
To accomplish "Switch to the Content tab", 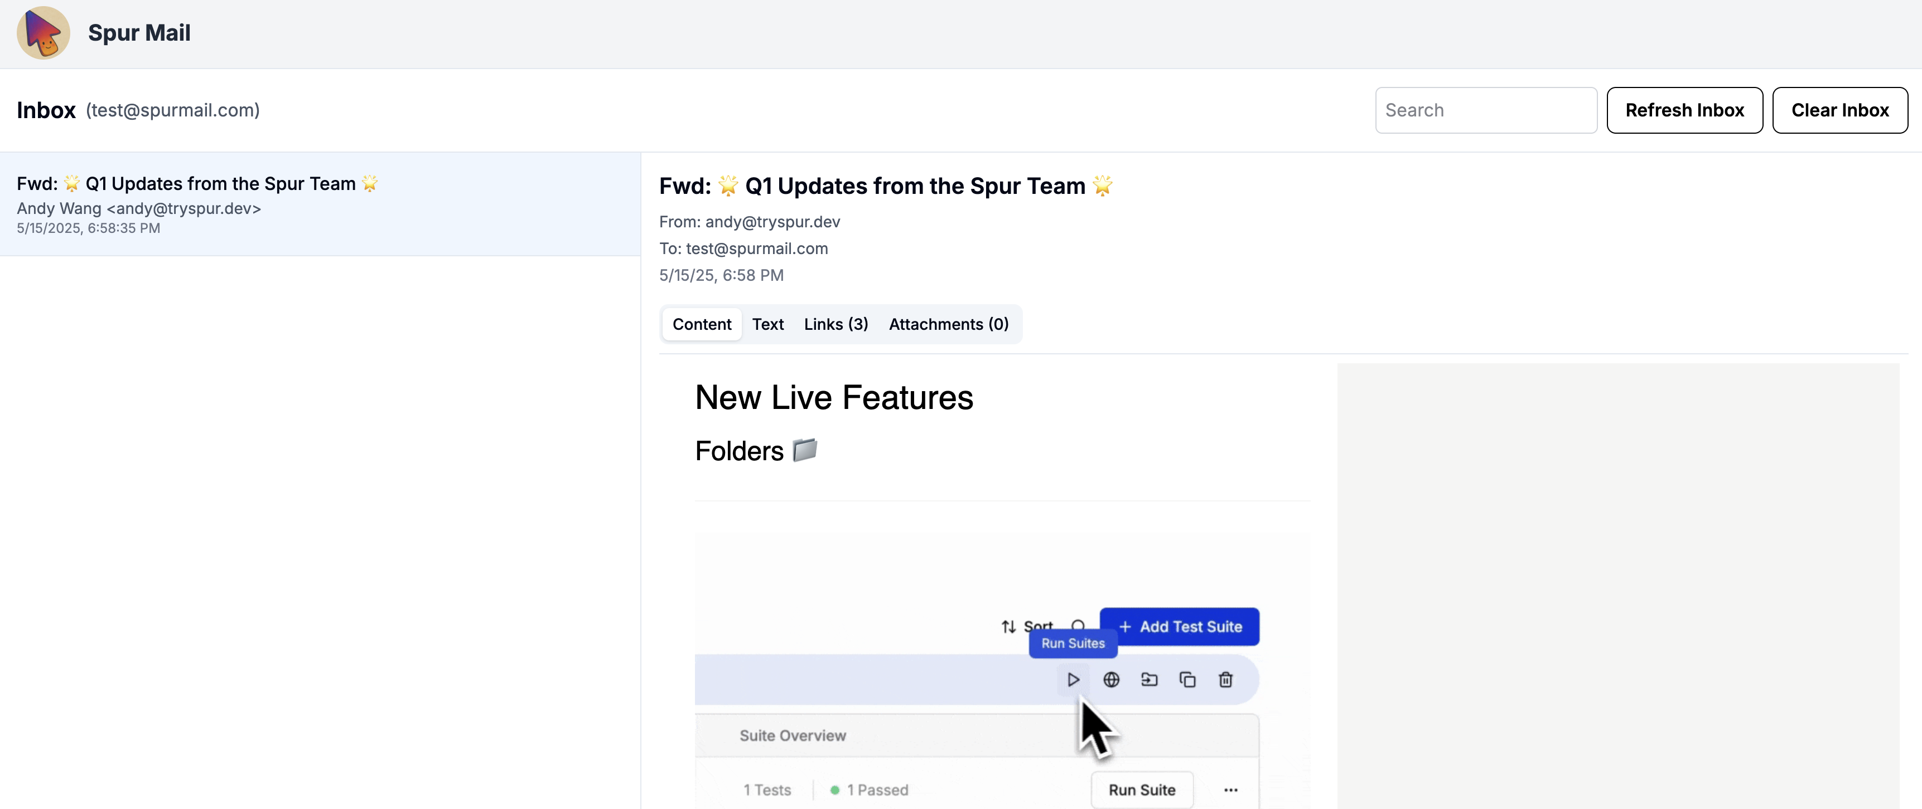I will click(x=701, y=324).
